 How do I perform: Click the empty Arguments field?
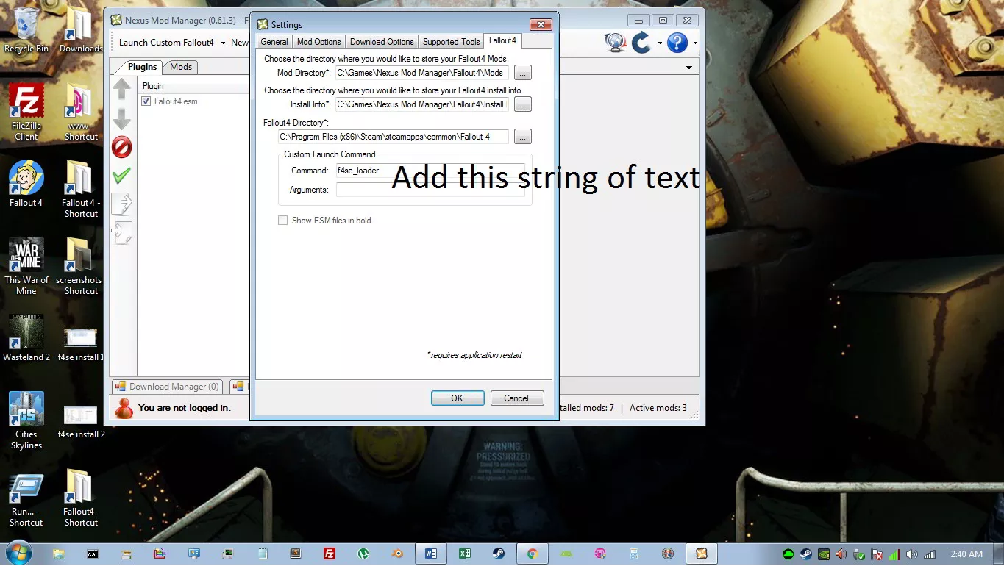[430, 190]
